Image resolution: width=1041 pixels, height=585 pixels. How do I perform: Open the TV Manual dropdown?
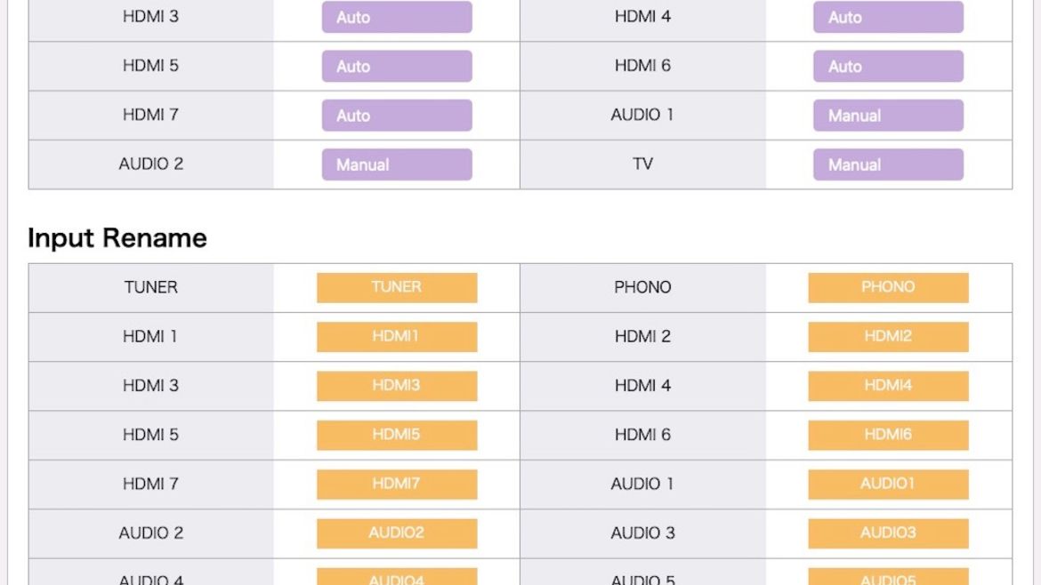point(888,164)
